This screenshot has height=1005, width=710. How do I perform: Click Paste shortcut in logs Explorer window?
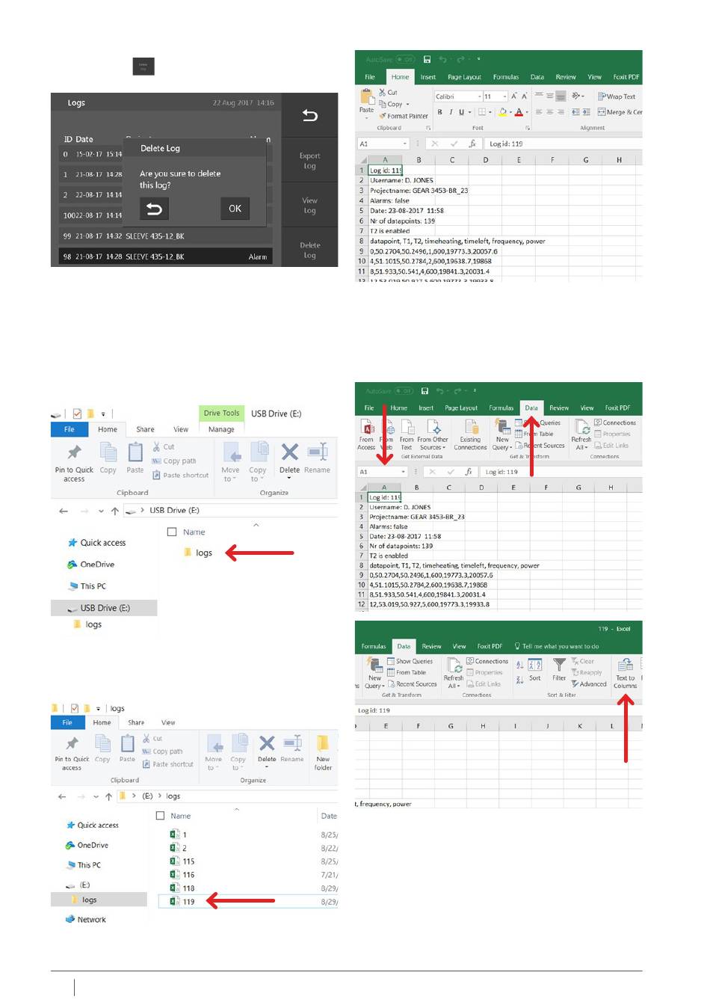tap(167, 764)
